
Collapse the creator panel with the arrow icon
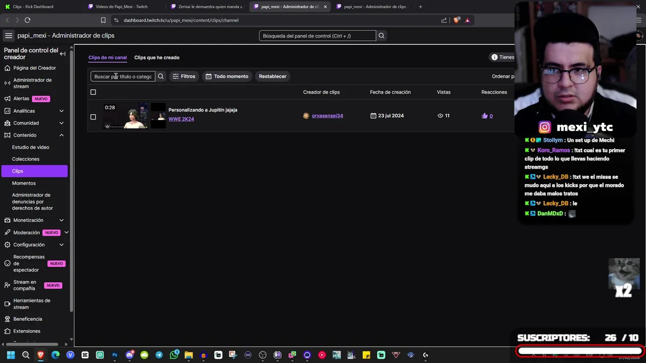click(x=63, y=53)
